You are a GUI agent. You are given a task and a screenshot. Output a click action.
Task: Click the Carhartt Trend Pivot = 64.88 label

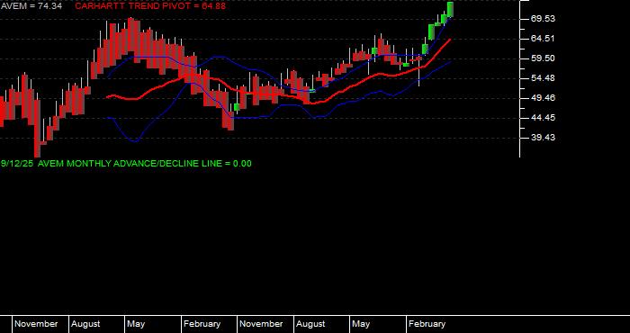[x=150, y=6]
